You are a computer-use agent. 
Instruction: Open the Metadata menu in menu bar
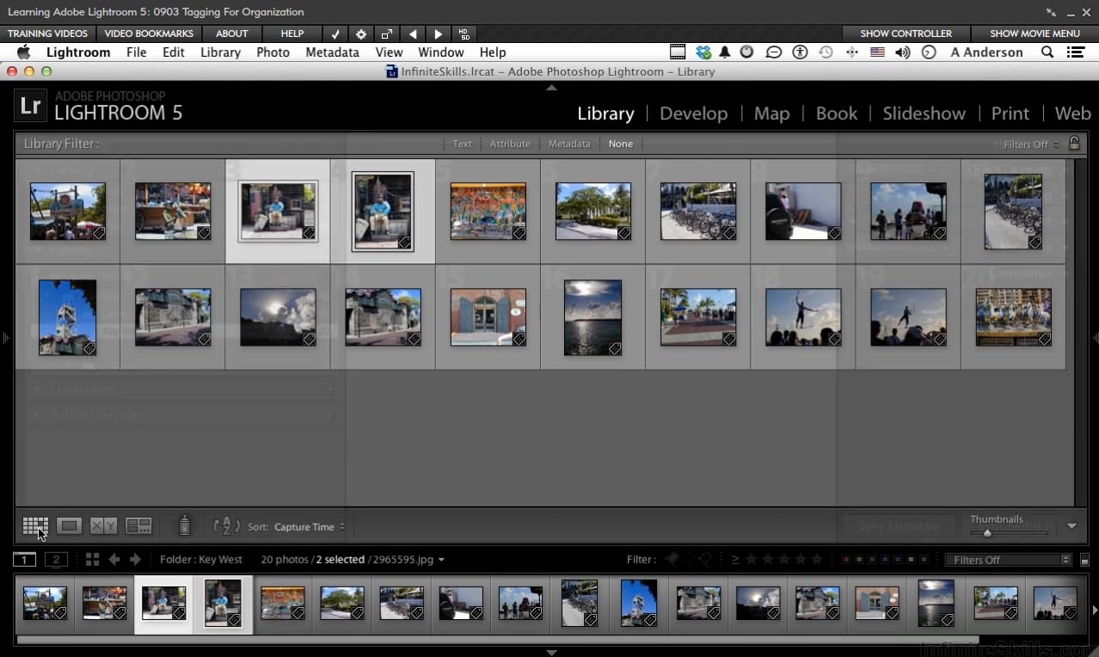coord(332,52)
